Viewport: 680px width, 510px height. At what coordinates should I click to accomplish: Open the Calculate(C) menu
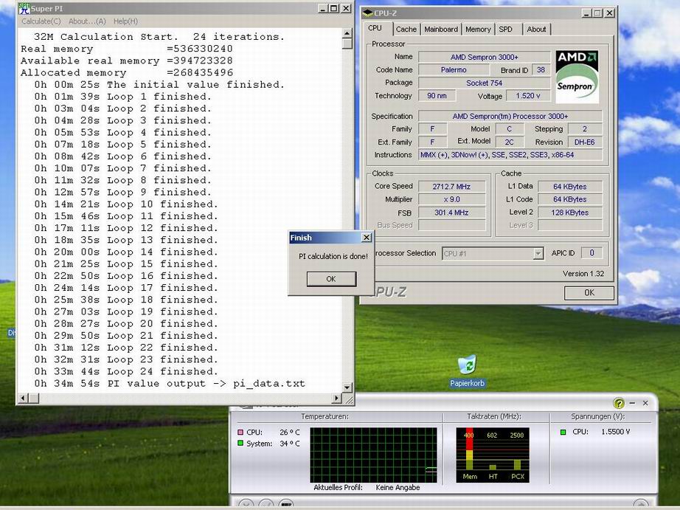point(41,21)
